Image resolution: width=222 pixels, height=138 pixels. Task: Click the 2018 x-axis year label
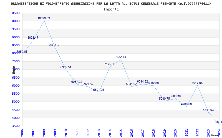154,133
